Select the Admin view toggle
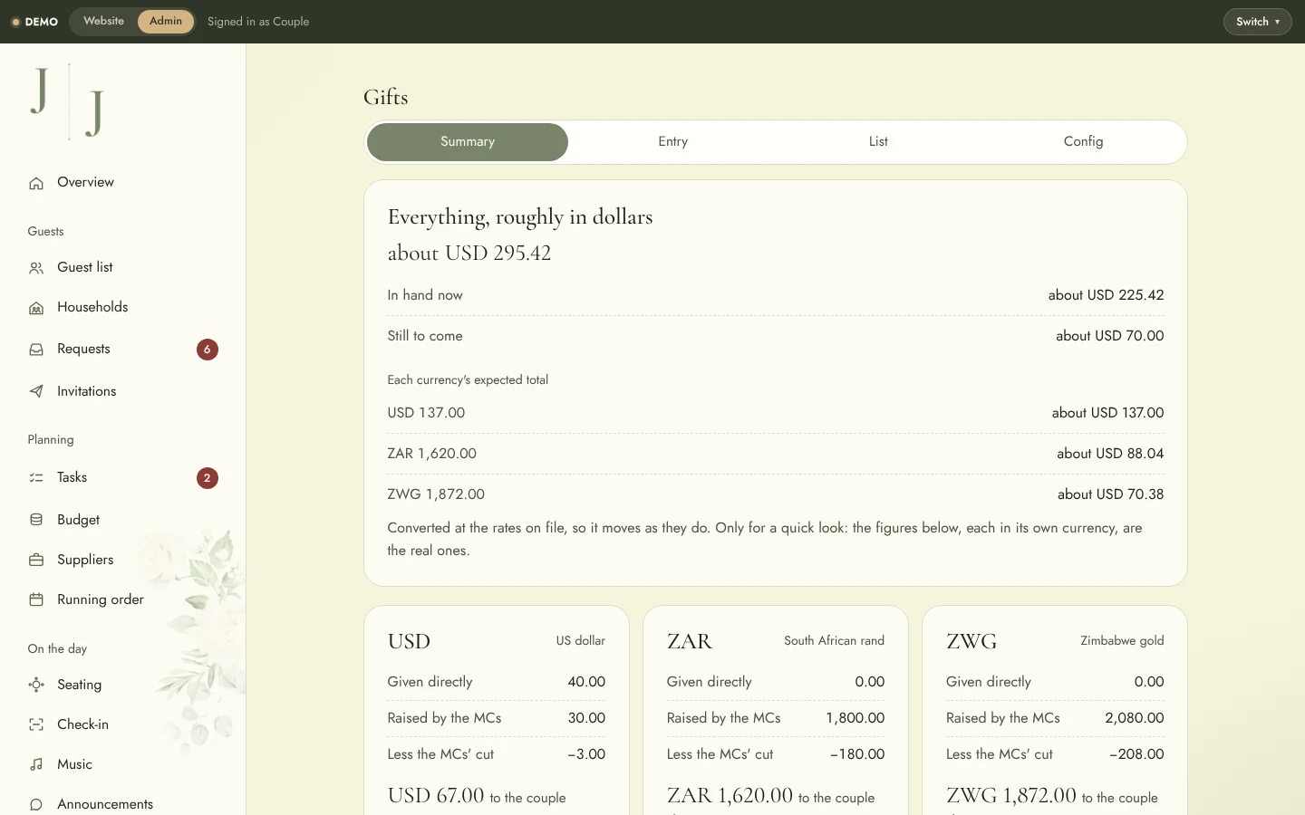Screen dimensions: 1305x815 point(166,21)
